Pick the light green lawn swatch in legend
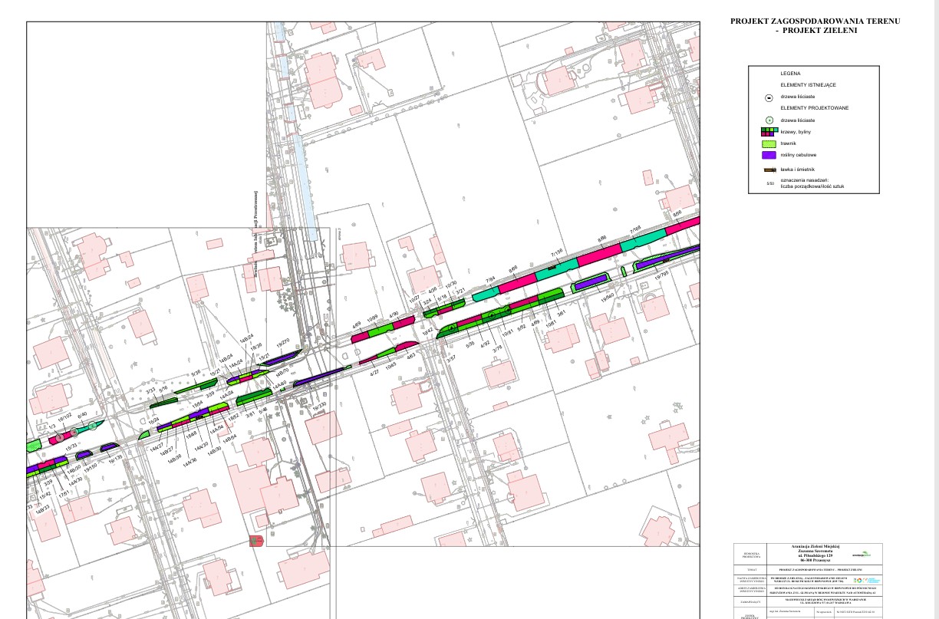Viewport: 939px width, 619px height. pos(768,143)
